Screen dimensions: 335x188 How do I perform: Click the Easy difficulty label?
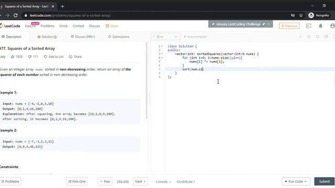tap(3, 57)
